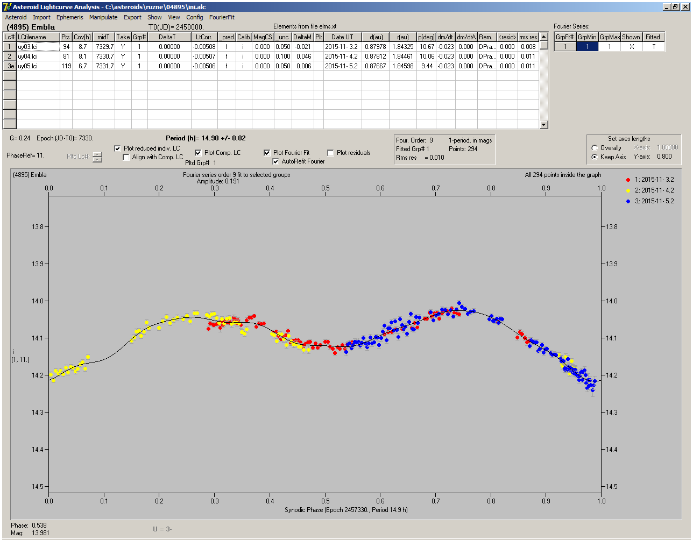The width and height of the screenshot is (693, 540).
Task: Click the application icon in title bar
Action: pyautogui.click(x=7, y=6)
